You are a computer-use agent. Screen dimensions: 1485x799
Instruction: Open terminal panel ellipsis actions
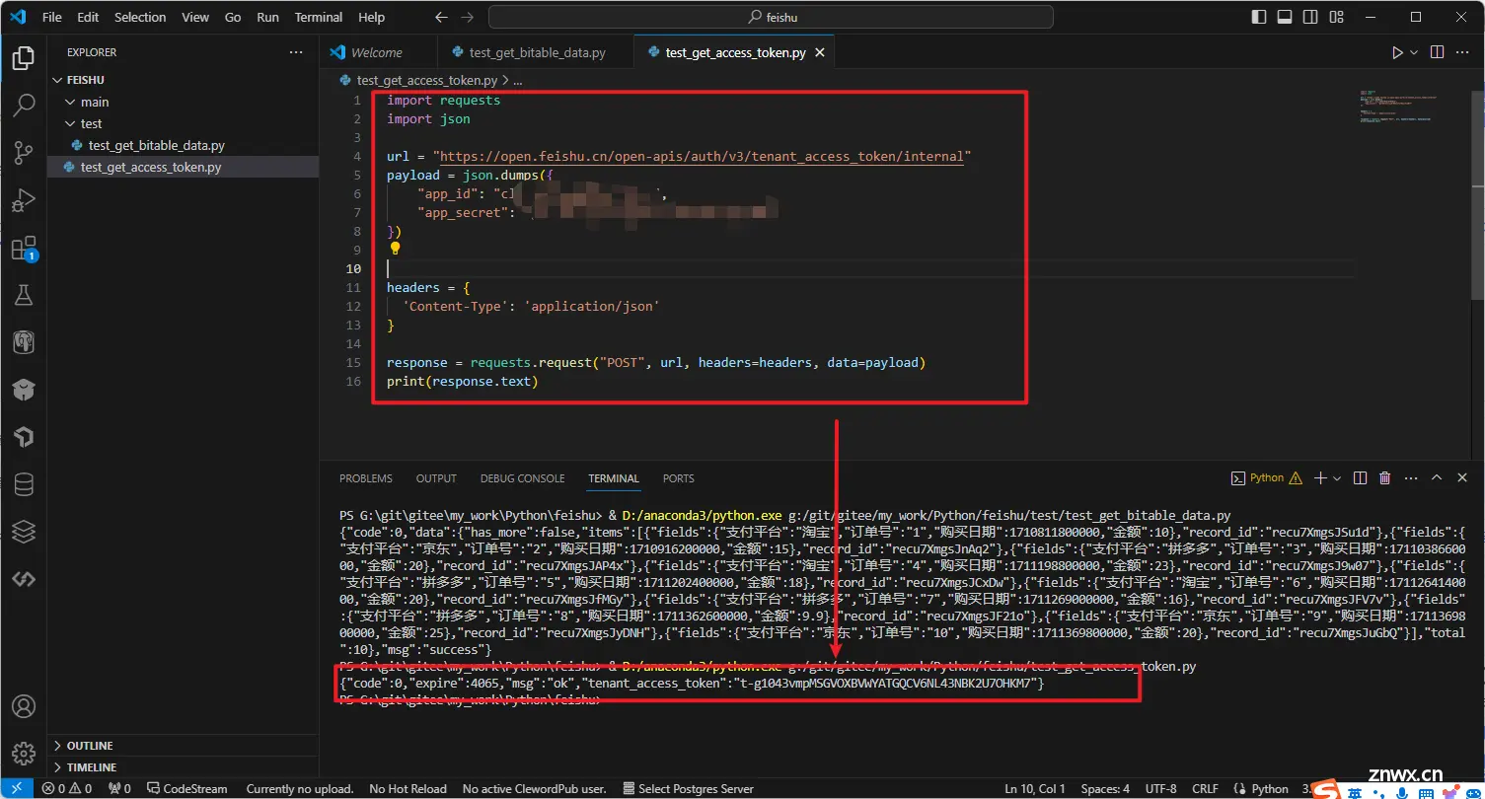(1409, 477)
